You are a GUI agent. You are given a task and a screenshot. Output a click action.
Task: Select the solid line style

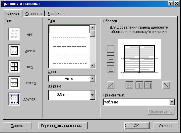click(x=69, y=29)
